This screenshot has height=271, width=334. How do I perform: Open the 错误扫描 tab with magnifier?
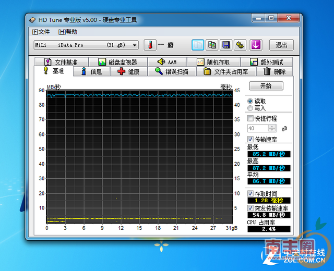tap(171, 71)
